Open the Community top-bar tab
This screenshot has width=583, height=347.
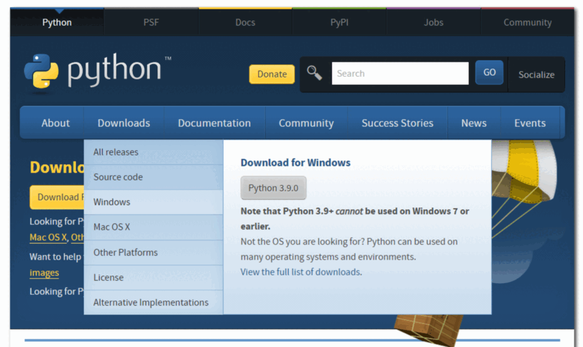tap(528, 22)
